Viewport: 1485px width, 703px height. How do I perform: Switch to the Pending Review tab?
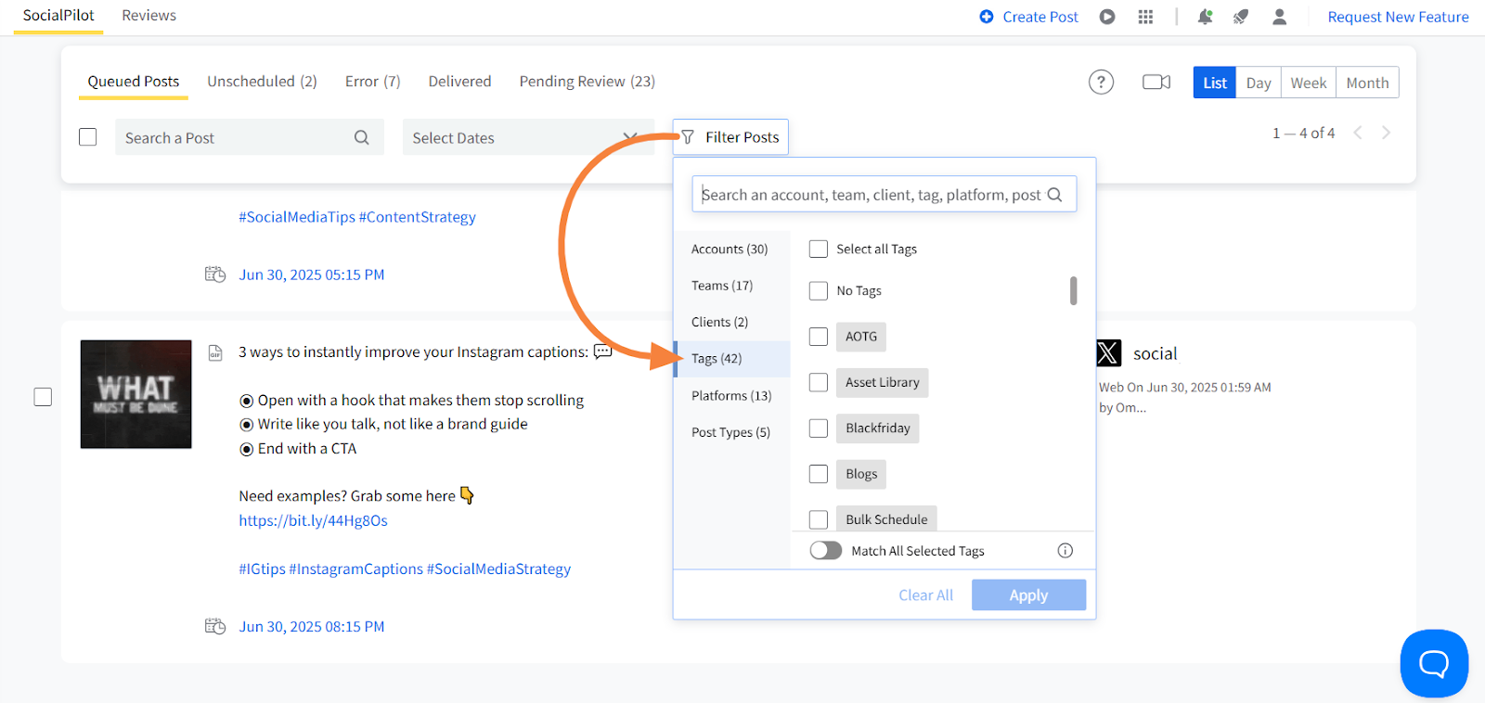(x=587, y=82)
